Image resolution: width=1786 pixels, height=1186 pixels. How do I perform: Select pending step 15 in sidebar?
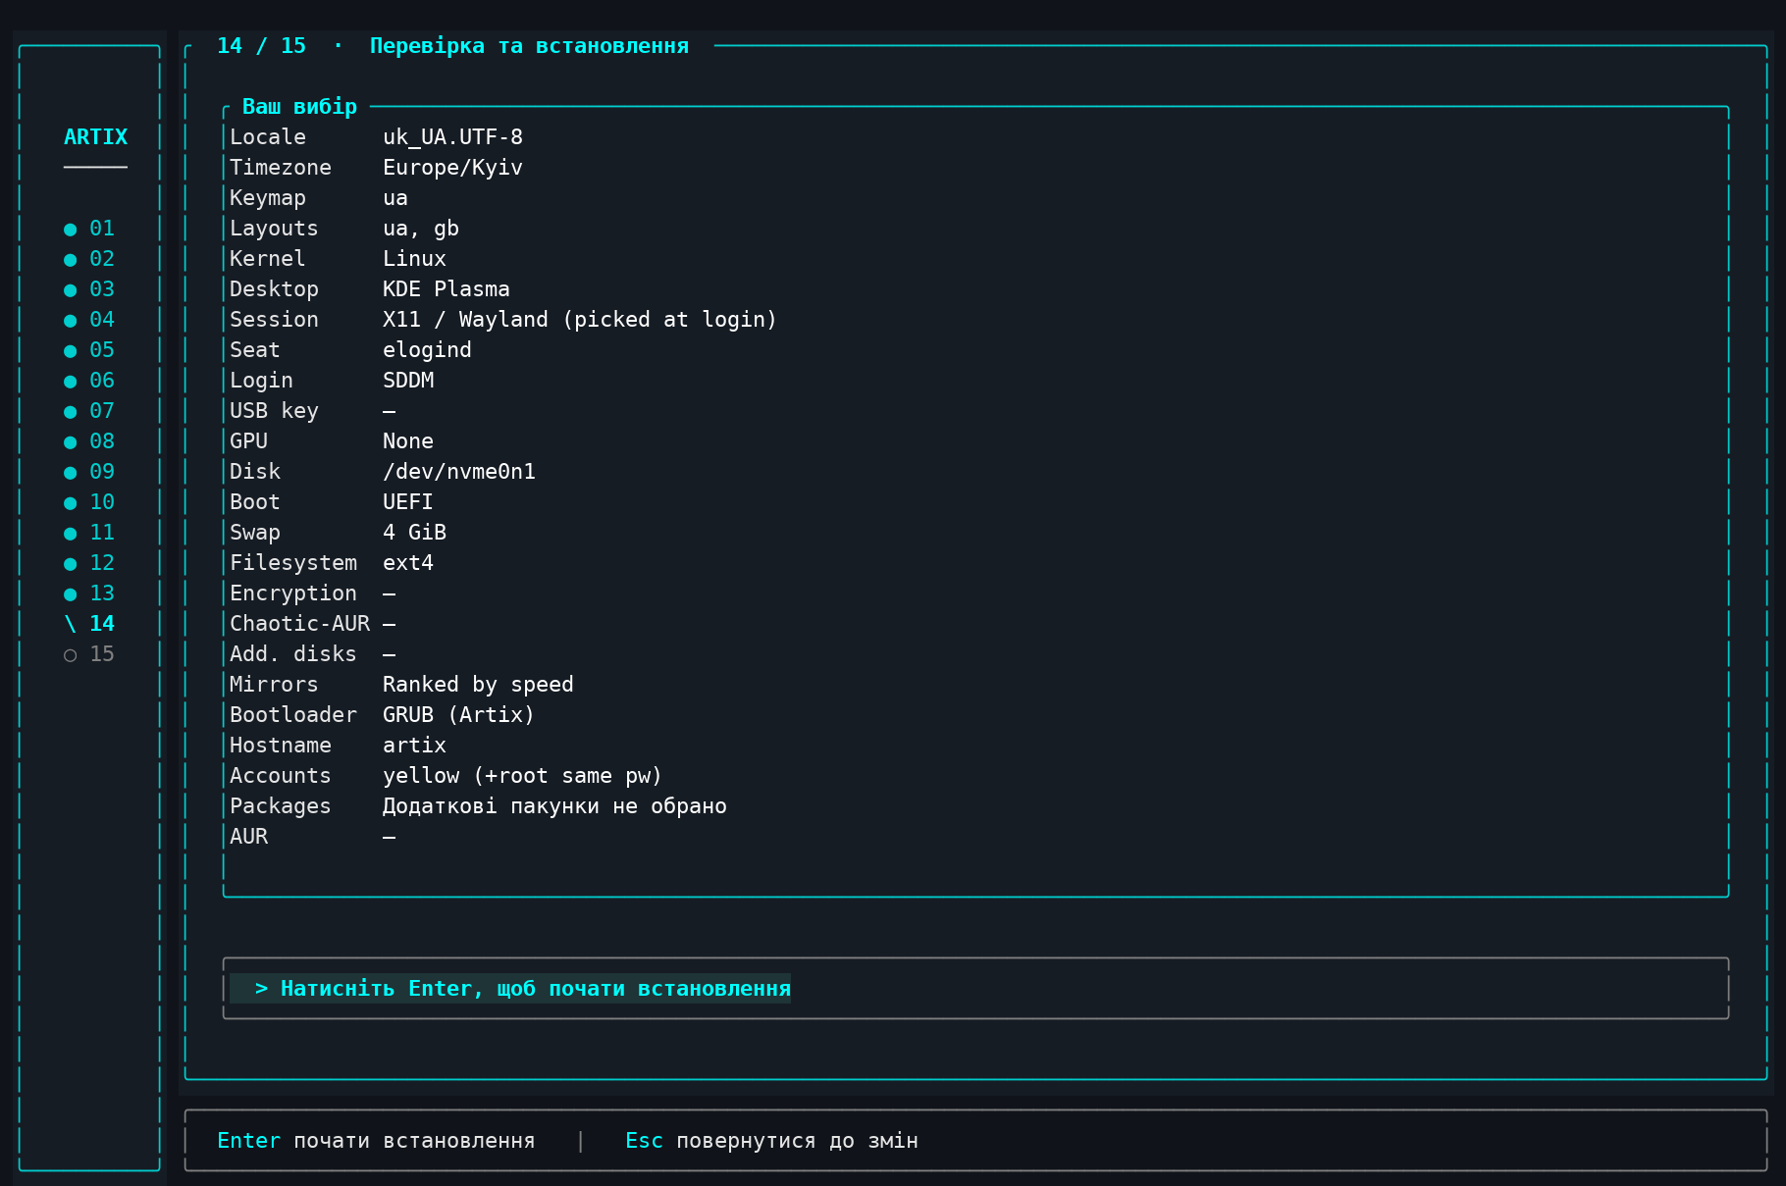(89, 654)
